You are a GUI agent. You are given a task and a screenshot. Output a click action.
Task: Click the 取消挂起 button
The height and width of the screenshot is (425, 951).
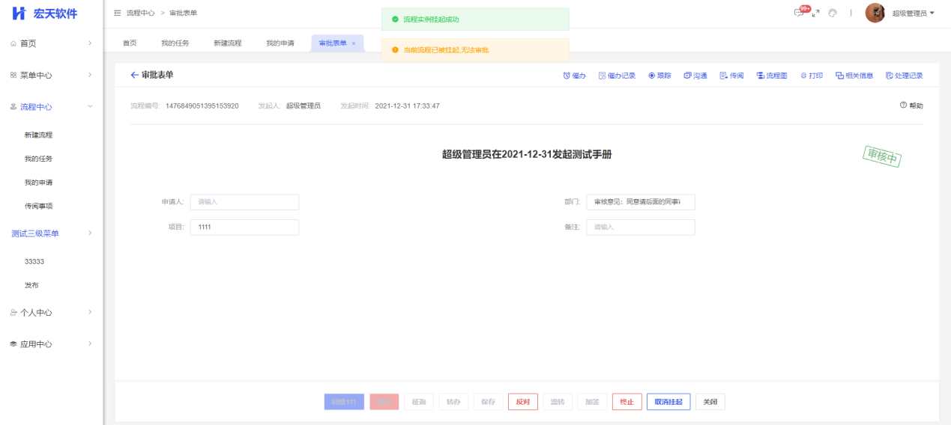(x=668, y=402)
